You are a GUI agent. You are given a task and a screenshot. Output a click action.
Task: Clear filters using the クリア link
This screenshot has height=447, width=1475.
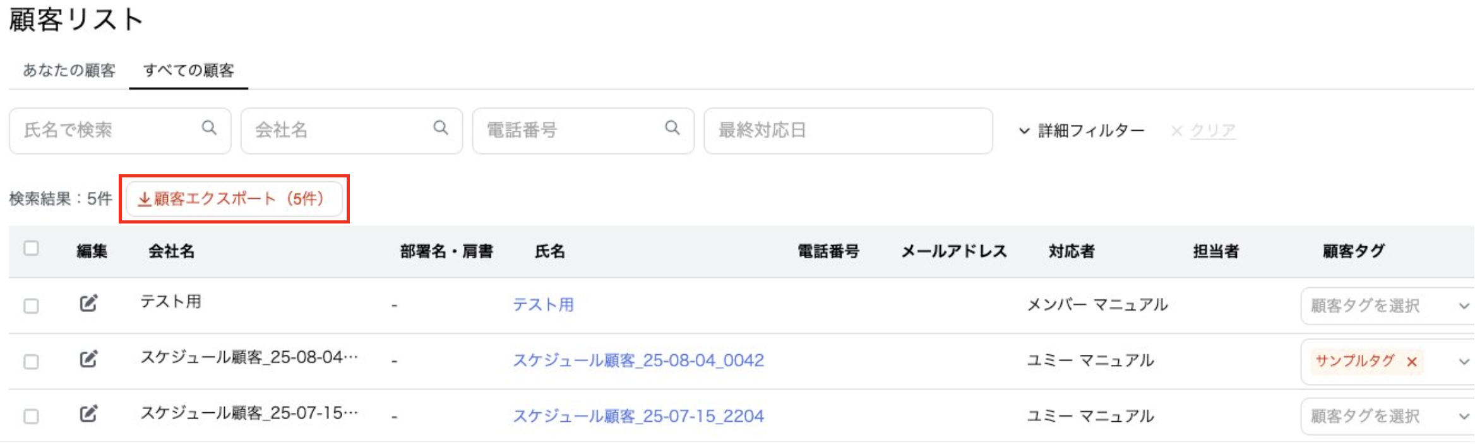coord(1212,131)
